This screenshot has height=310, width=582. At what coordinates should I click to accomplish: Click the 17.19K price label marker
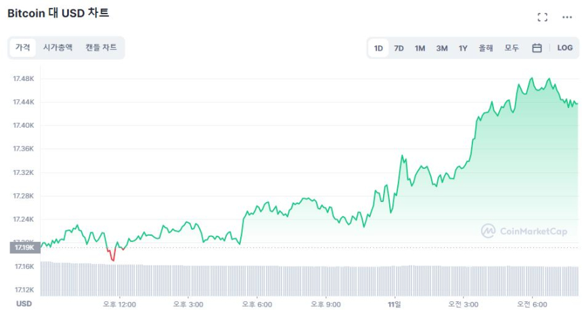(x=24, y=248)
